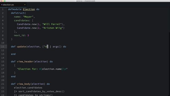Click the green maximize window button
The width and height of the screenshot is (170, 96).
[5, 1]
